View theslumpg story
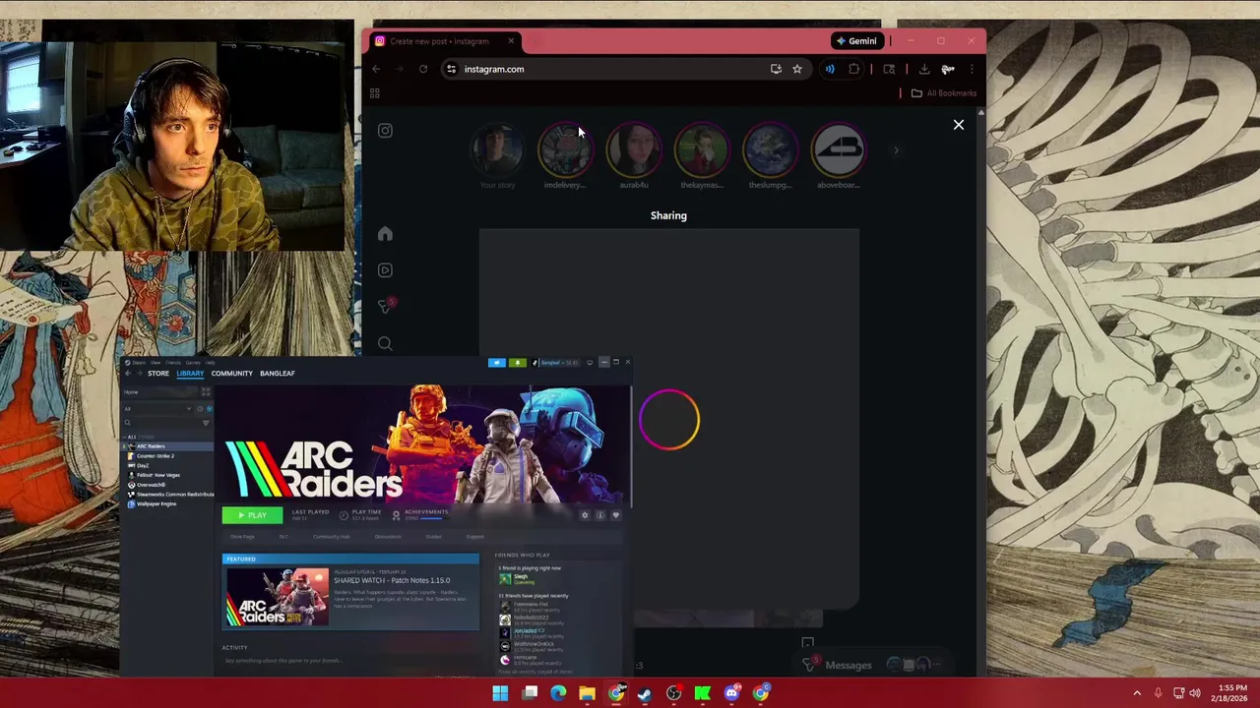This screenshot has width=1260, height=708. click(x=770, y=150)
